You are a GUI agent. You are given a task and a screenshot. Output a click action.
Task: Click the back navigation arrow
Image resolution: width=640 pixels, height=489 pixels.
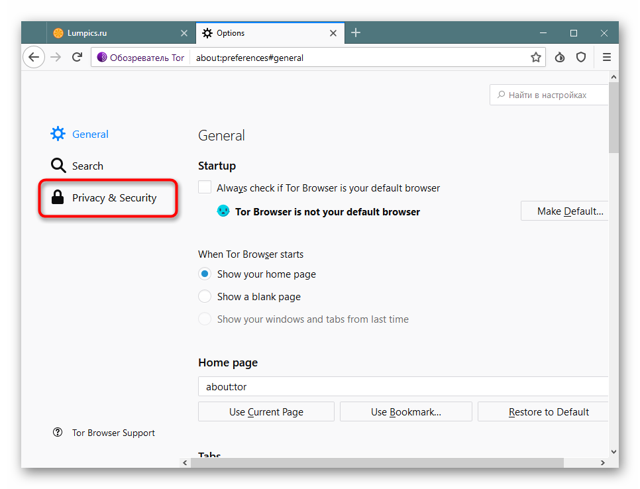pos(34,58)
